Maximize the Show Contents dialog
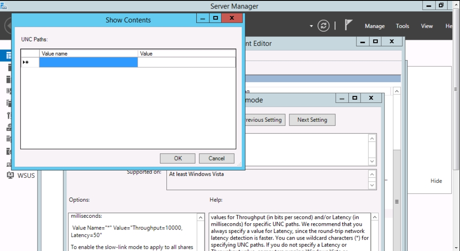Screen dimensions: 460x251 (216, 19)
